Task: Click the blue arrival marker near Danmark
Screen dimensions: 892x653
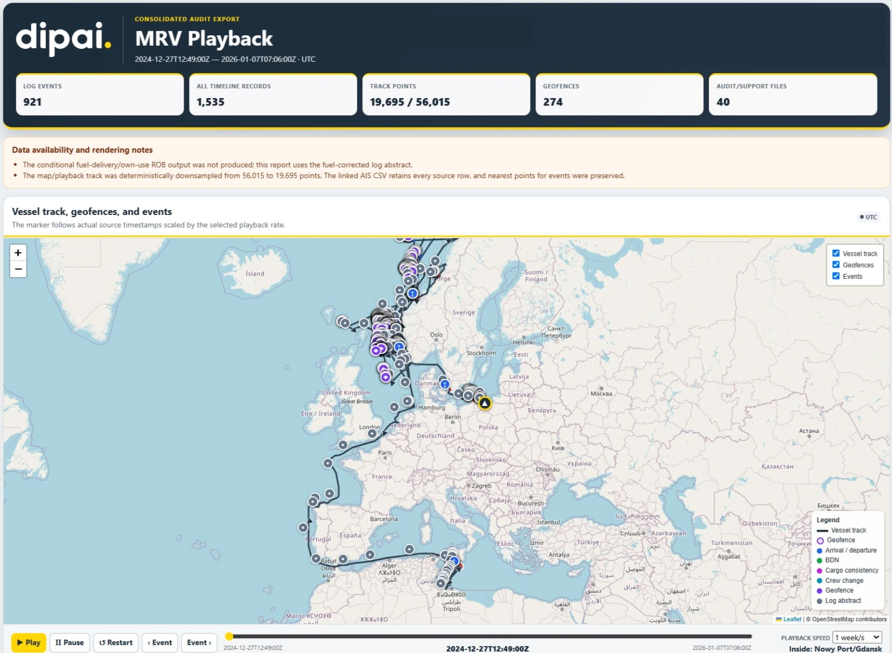Action: click(x=445, y=385)
